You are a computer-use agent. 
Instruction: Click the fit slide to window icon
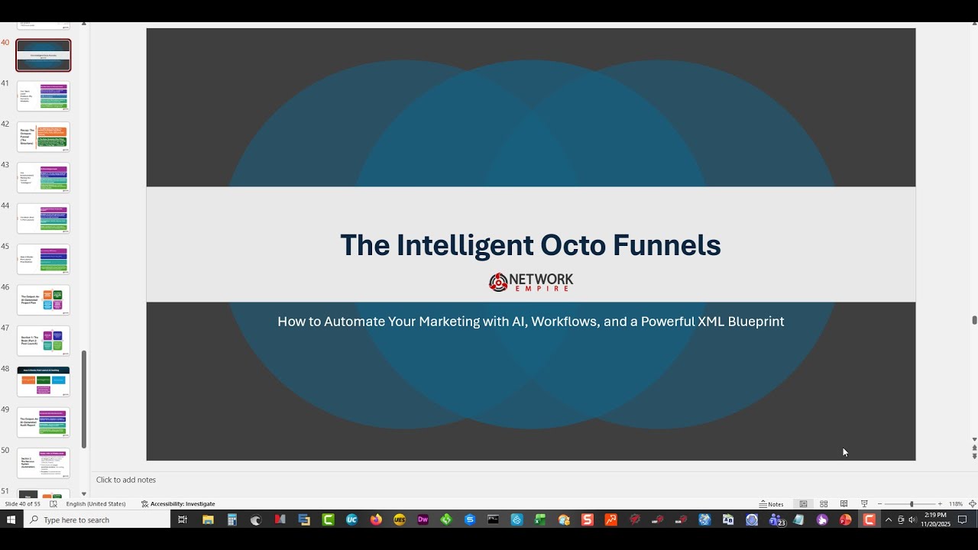(x=972, y=504)
